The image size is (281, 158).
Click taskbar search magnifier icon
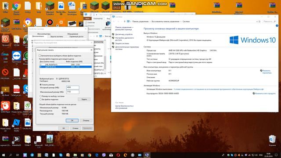pyautogui.click(x=11, y=155)
